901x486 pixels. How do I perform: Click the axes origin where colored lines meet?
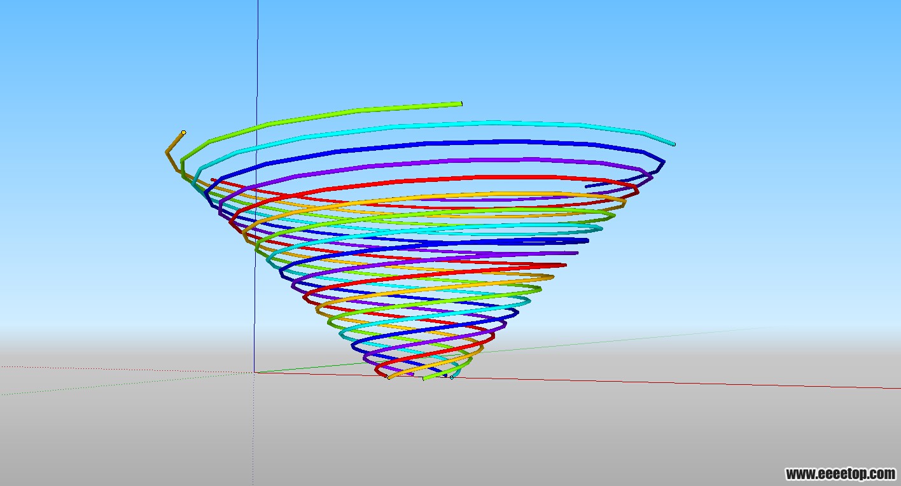tap(255, 372)
